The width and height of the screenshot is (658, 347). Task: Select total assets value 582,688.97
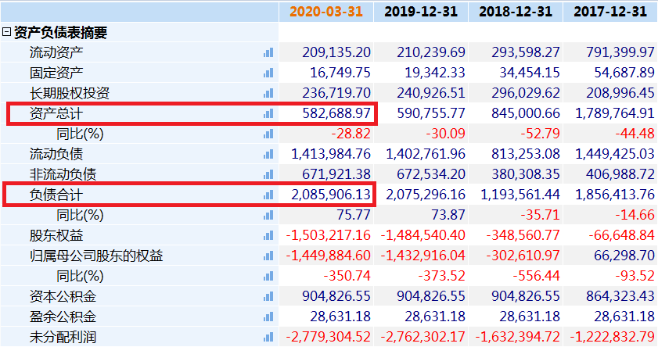336,113
